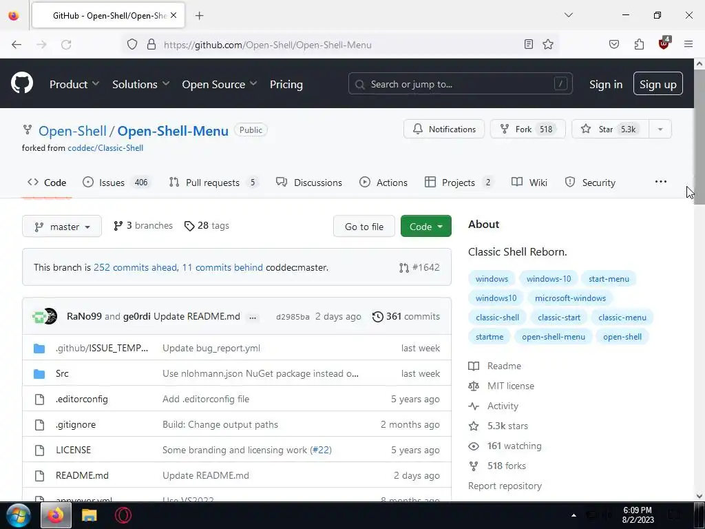Fork the repository with Fork button
This screenshot has width=705, height=529.
tap(527, 129)
